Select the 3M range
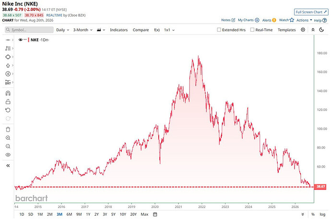331x219 pixels. tap(59, 214)
